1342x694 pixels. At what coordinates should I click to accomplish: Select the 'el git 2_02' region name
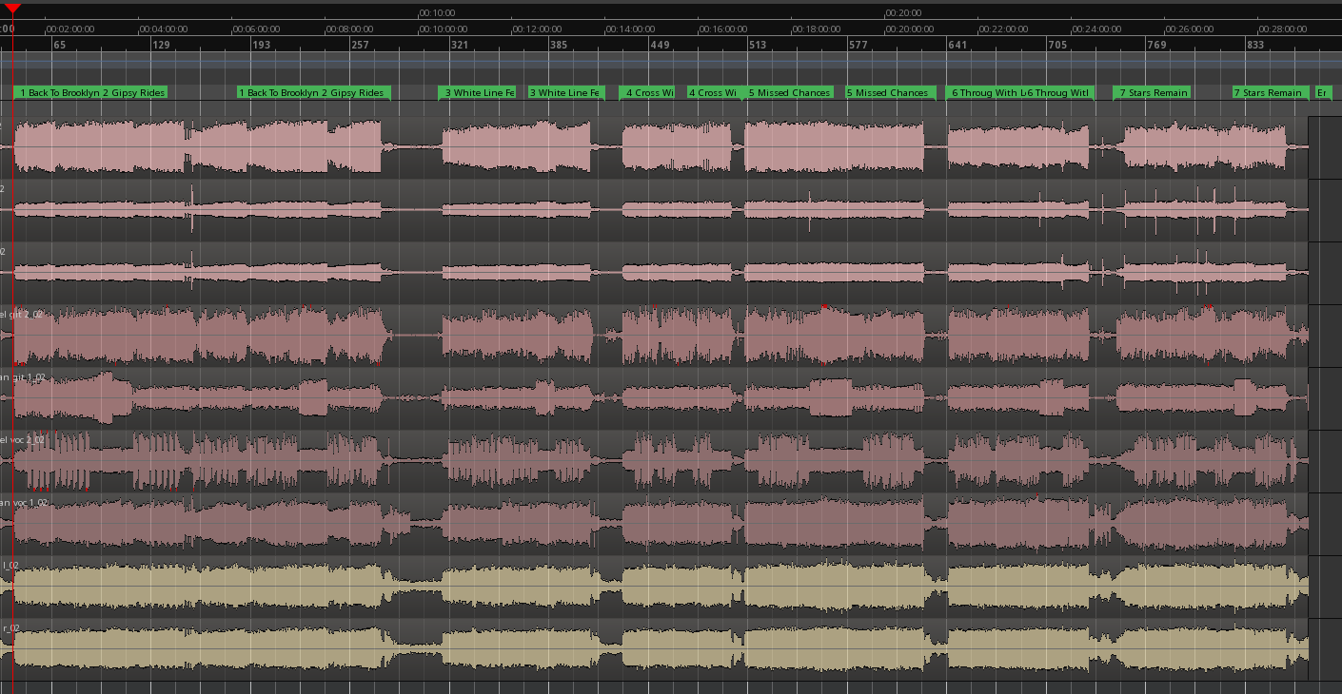(22, 314)
